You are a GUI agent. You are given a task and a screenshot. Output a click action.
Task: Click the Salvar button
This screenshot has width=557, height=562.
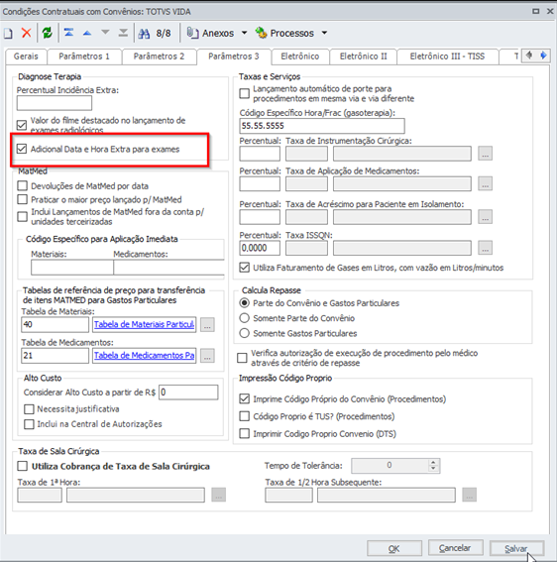516,548
